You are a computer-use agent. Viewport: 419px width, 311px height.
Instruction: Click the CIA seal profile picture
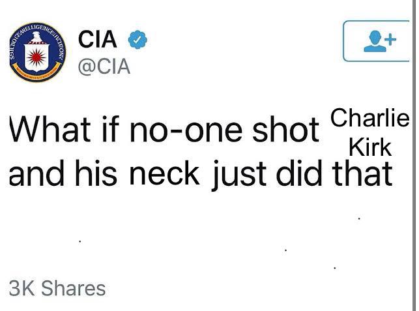click(x=38, y=54)
